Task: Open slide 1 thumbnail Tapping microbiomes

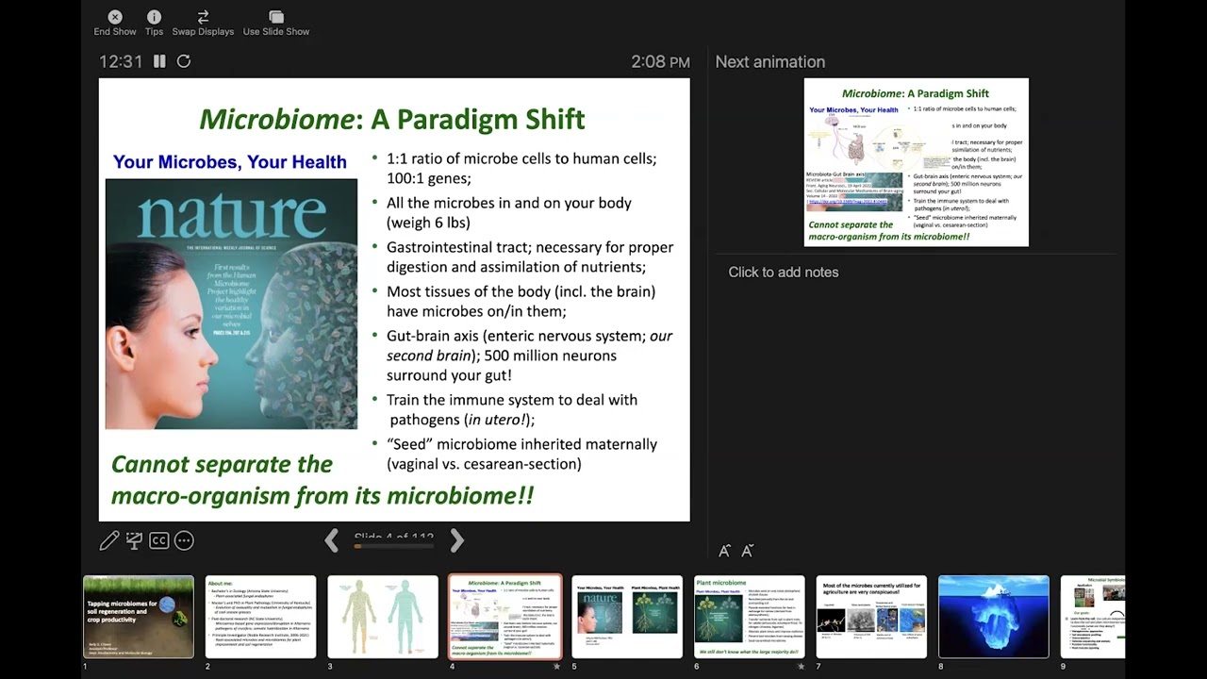Action: coord(139,617)
